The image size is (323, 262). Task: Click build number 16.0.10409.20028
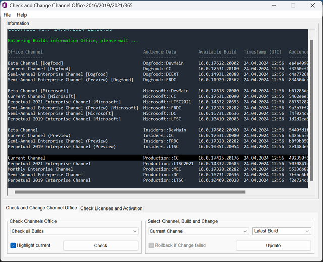tap(219, 180)
